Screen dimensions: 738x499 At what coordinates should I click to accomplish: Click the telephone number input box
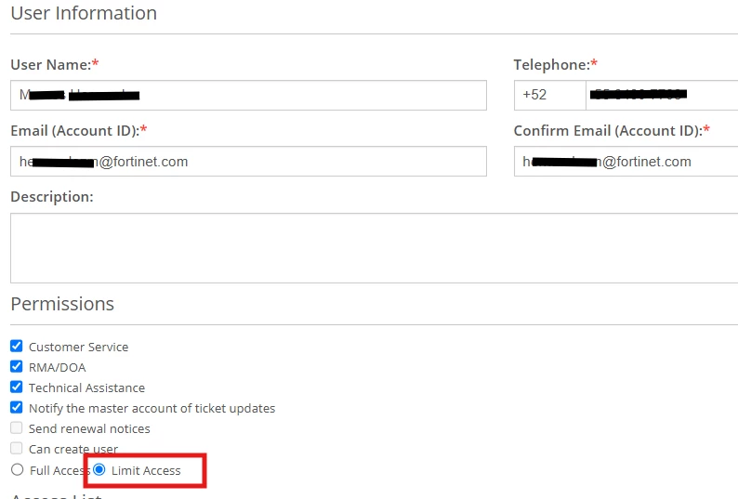(662, 95)
